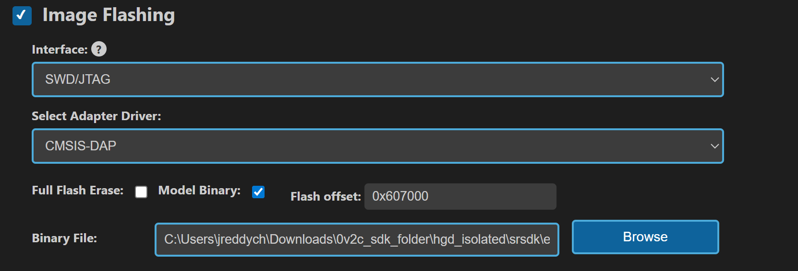Open the Interface dropdown showing SWD/JTAG
798x271 pixels.
[377, 79]
